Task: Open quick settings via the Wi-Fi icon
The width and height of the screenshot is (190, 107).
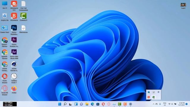Action: pyautogui.click(x=170, y=104)
